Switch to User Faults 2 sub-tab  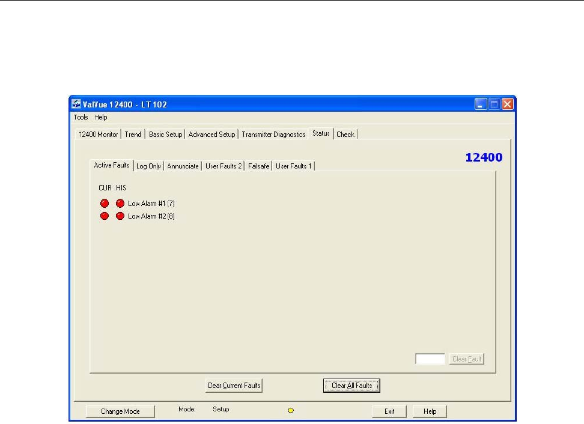coord(224,166)
